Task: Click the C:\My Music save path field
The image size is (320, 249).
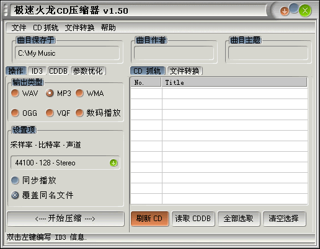Action: tap(67, 53)
